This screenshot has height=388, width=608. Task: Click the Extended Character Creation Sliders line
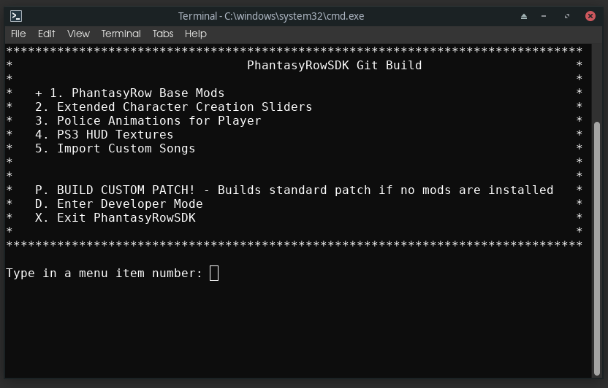(173, 107)
